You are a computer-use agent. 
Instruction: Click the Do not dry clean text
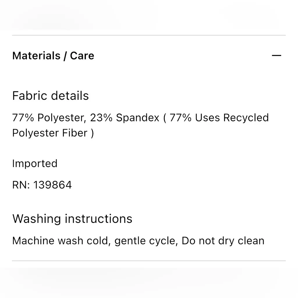[223, 241]
